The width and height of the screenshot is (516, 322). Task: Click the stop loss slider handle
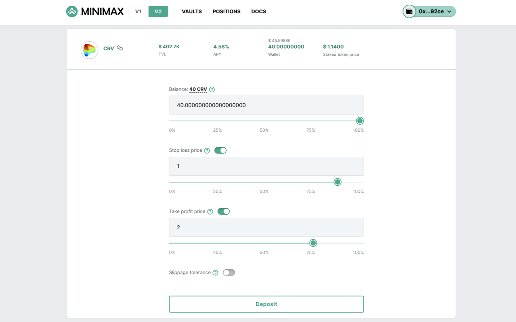coord(338,182)
